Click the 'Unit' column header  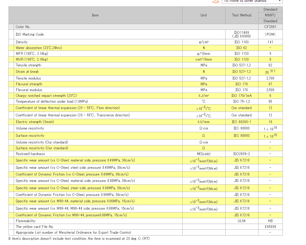tap(204, 15)
